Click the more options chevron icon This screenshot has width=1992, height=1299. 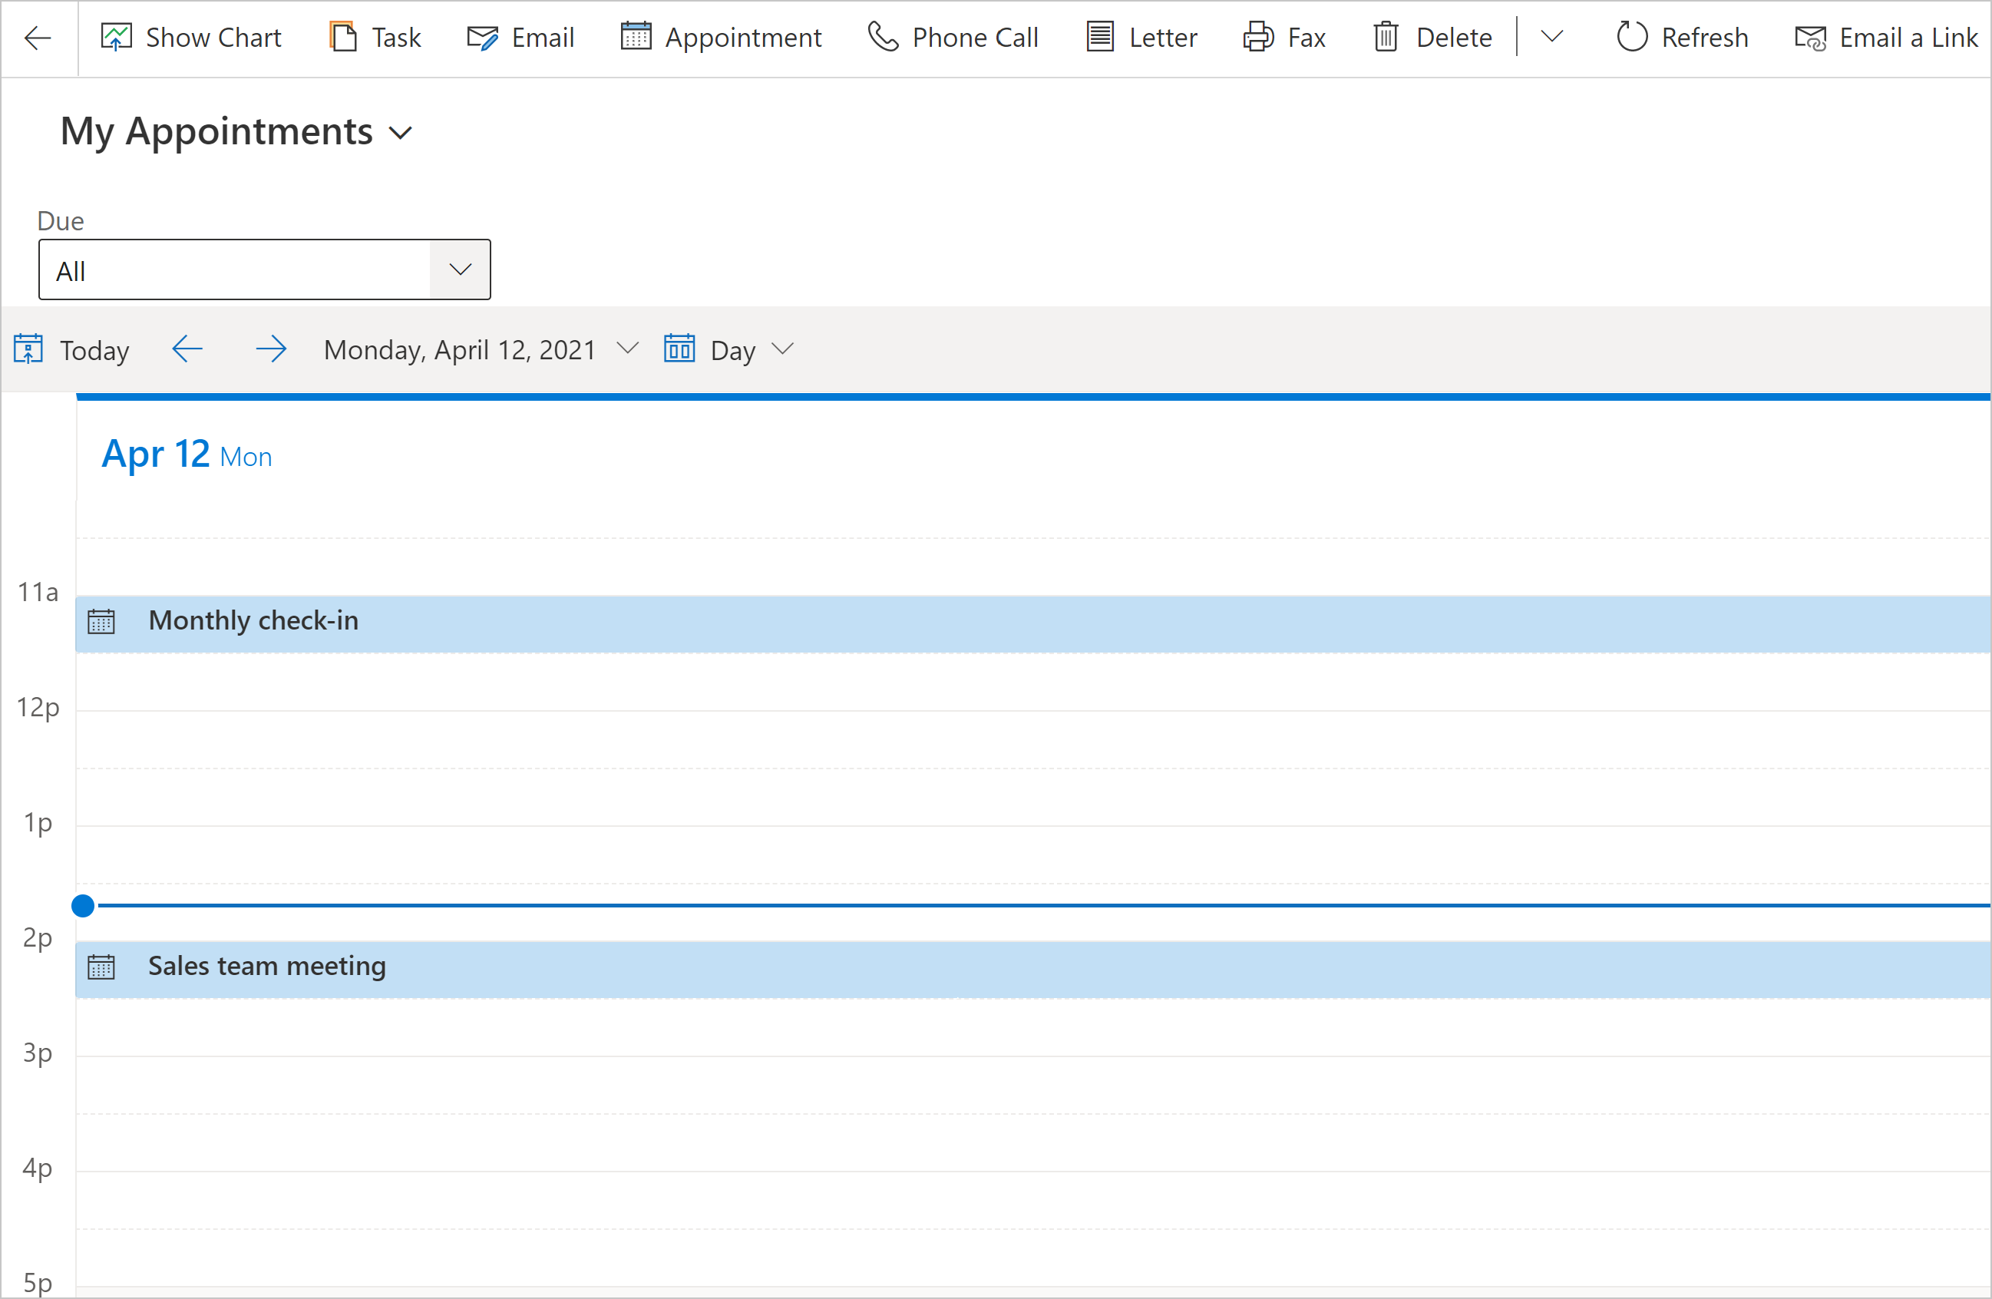tap(1552, 36)
